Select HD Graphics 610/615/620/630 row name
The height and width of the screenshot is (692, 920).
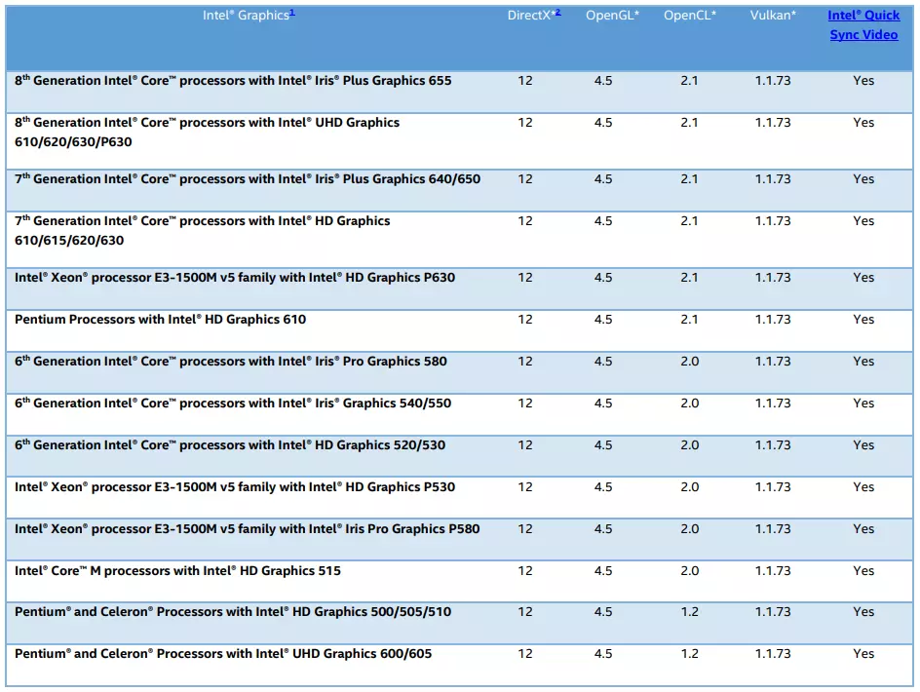click(203, 231)
